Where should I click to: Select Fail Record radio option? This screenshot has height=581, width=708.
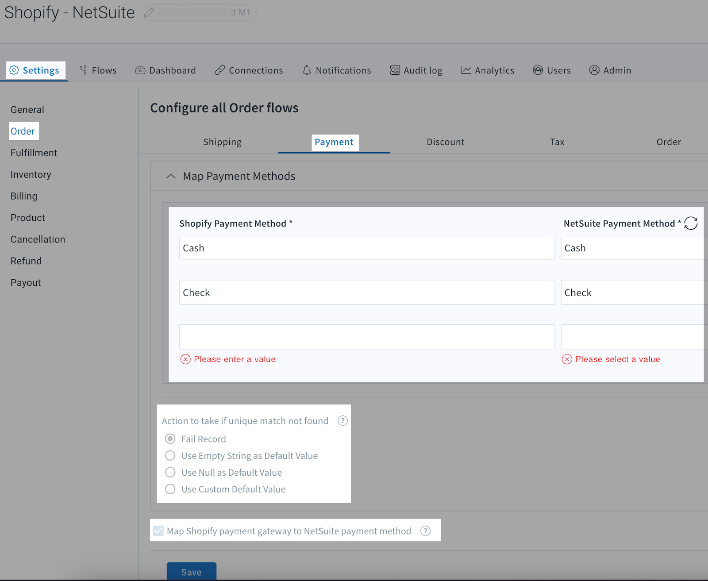click(x=170, y=439)
